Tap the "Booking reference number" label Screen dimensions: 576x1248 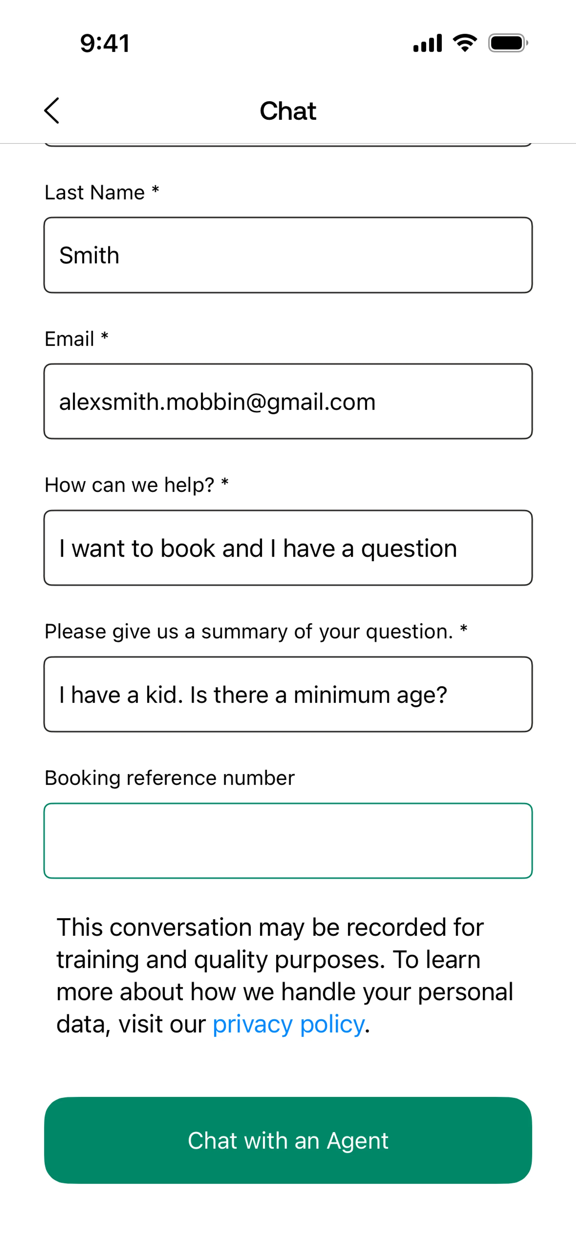pyautogui.click(x=169, y=778)
